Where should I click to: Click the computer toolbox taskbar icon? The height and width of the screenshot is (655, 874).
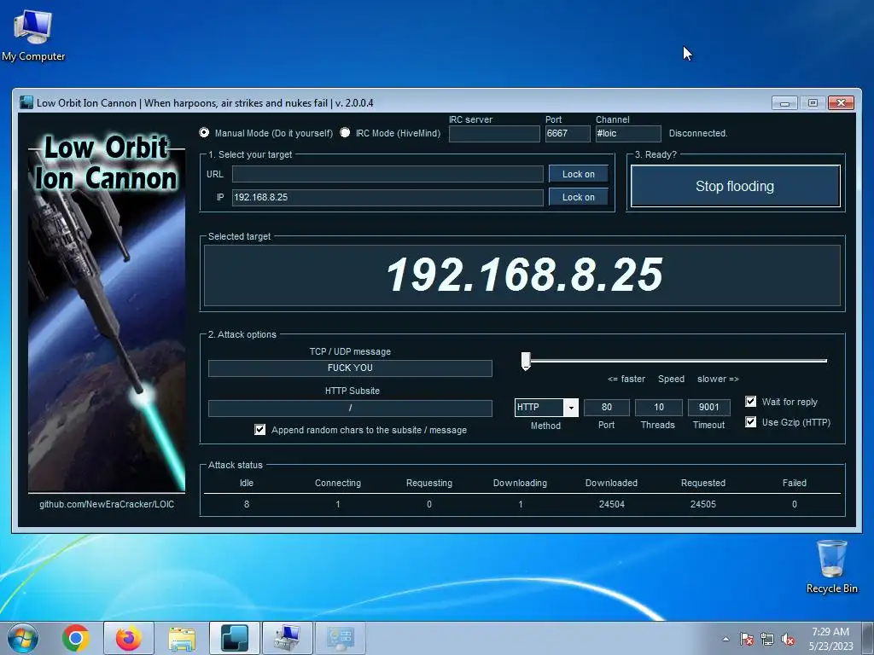(288, 638)
